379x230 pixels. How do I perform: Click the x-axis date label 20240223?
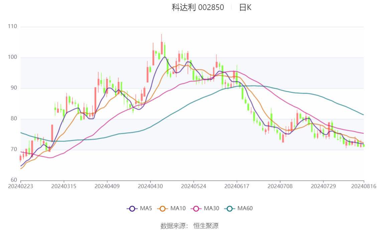coord(20,186)
